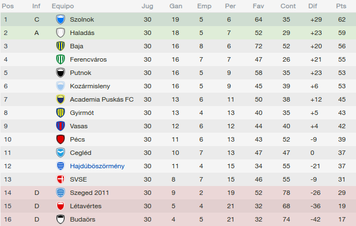356x226 pixels.
Task: Select the Szeged 2011 table row
Action: (x=178, y=193)
